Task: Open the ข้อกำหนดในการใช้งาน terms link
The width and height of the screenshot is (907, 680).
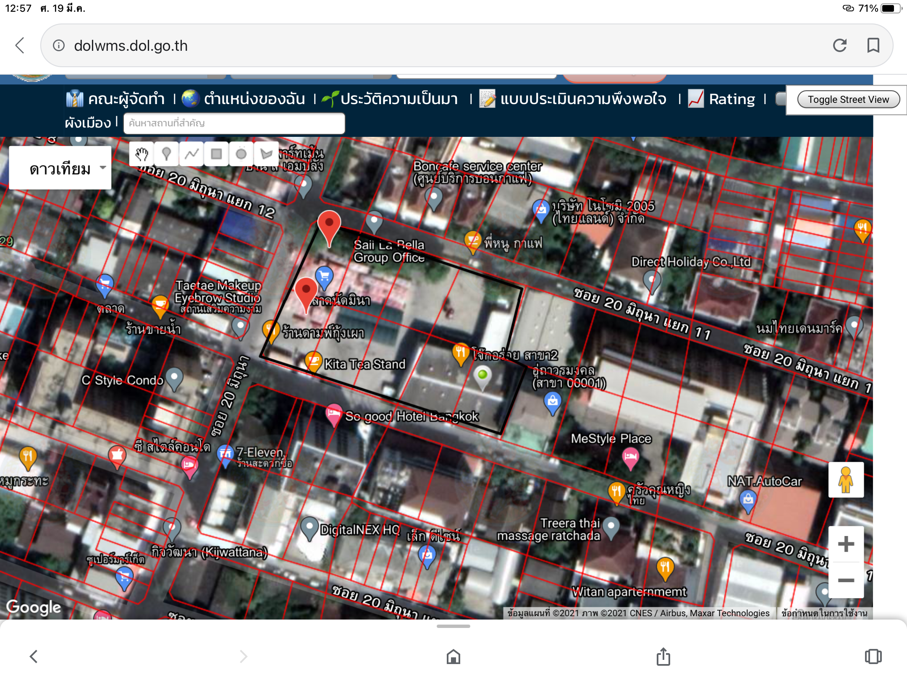Action: click(x=824, y=613)
